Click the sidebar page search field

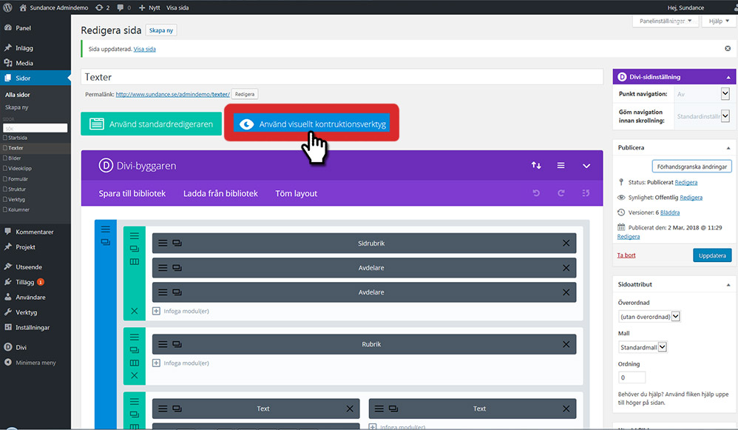click(x=35, y=128)
